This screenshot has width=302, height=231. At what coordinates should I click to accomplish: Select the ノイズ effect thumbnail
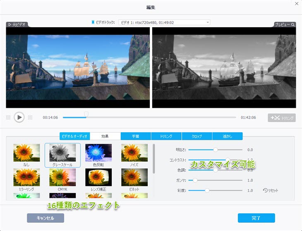[134, 153]
